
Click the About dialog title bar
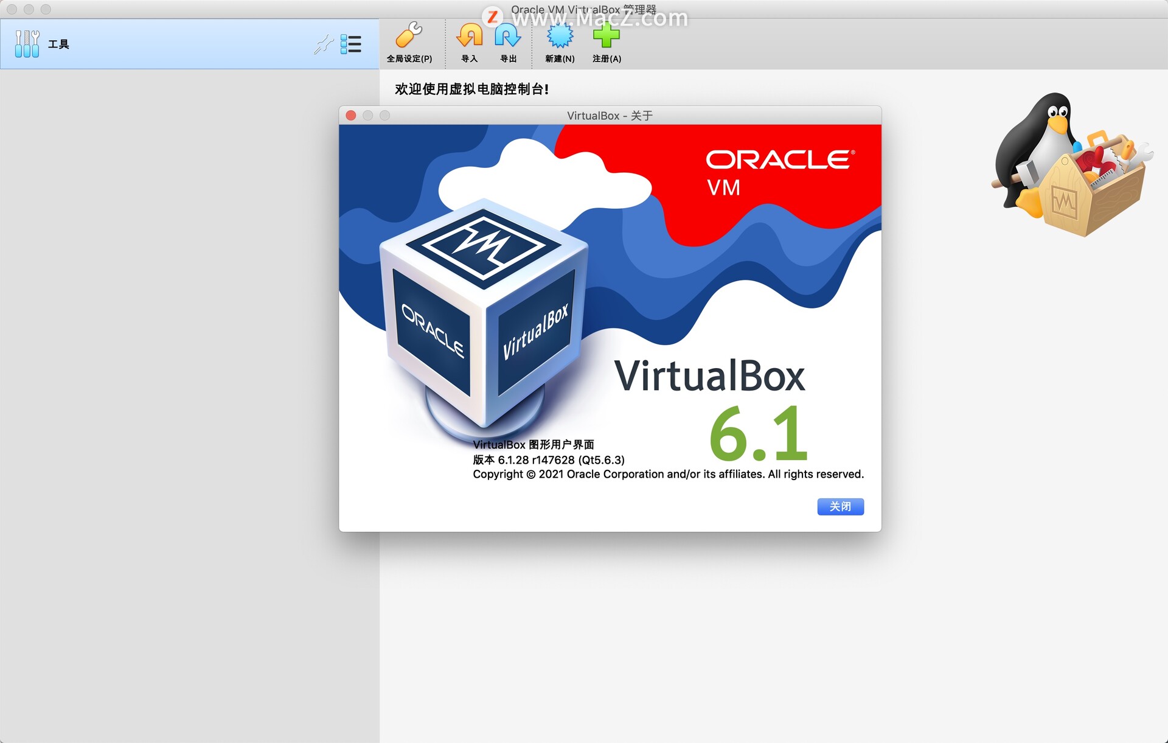pyautogui.click(x=610, y=116)
